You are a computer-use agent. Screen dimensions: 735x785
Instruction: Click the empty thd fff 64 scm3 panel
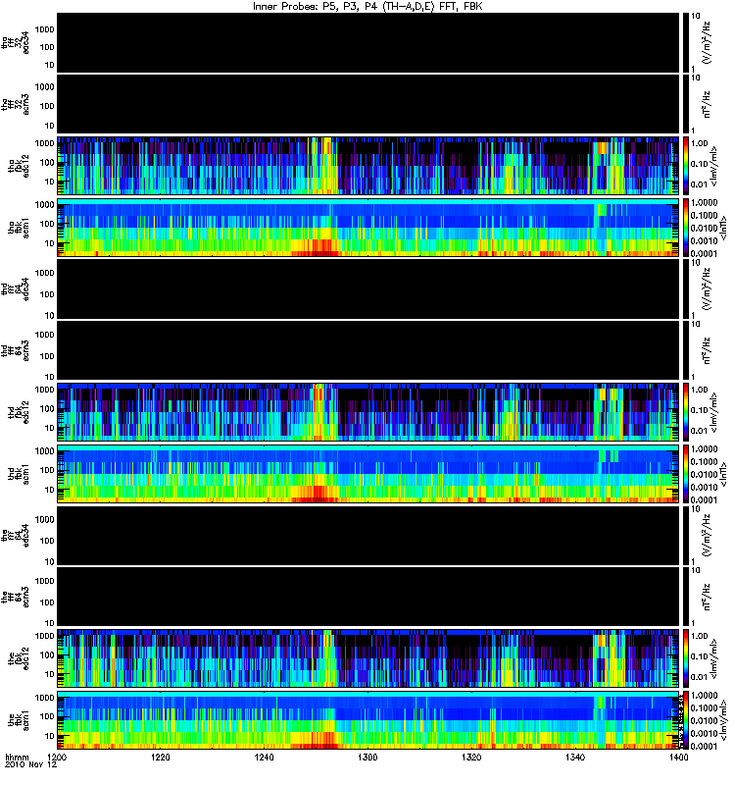pyautogui.click(x=368, y=350)
